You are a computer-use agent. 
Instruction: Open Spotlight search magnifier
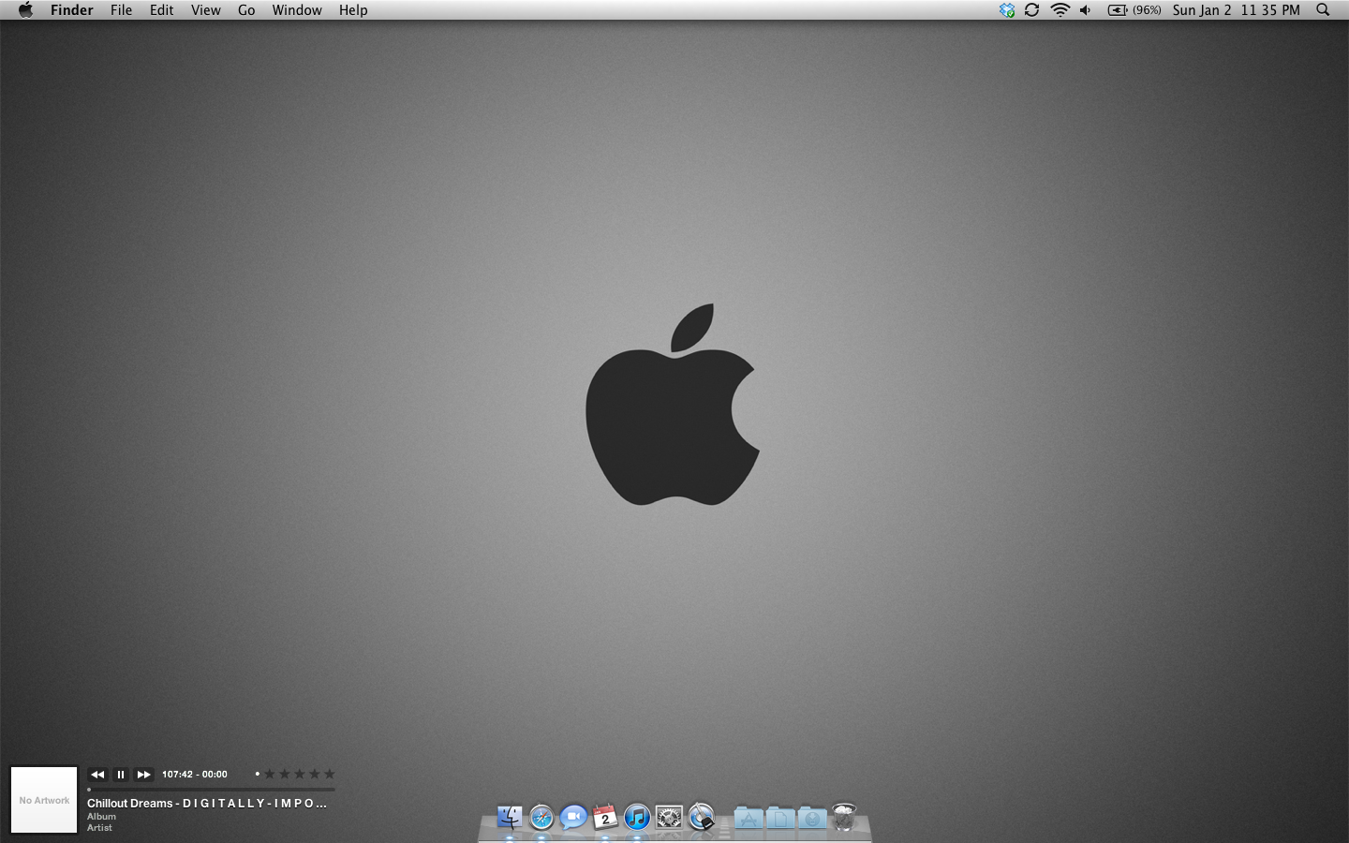click(1323, 10)
